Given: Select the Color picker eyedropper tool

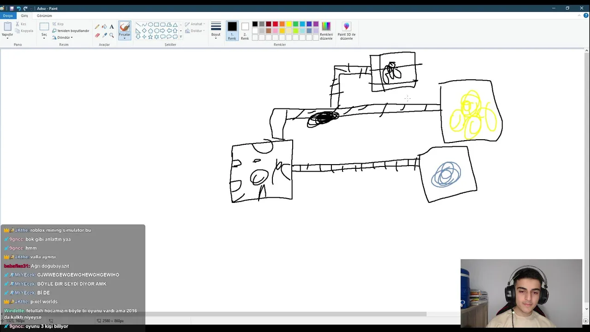Looking at the screenshot, I should pos(104,35).
